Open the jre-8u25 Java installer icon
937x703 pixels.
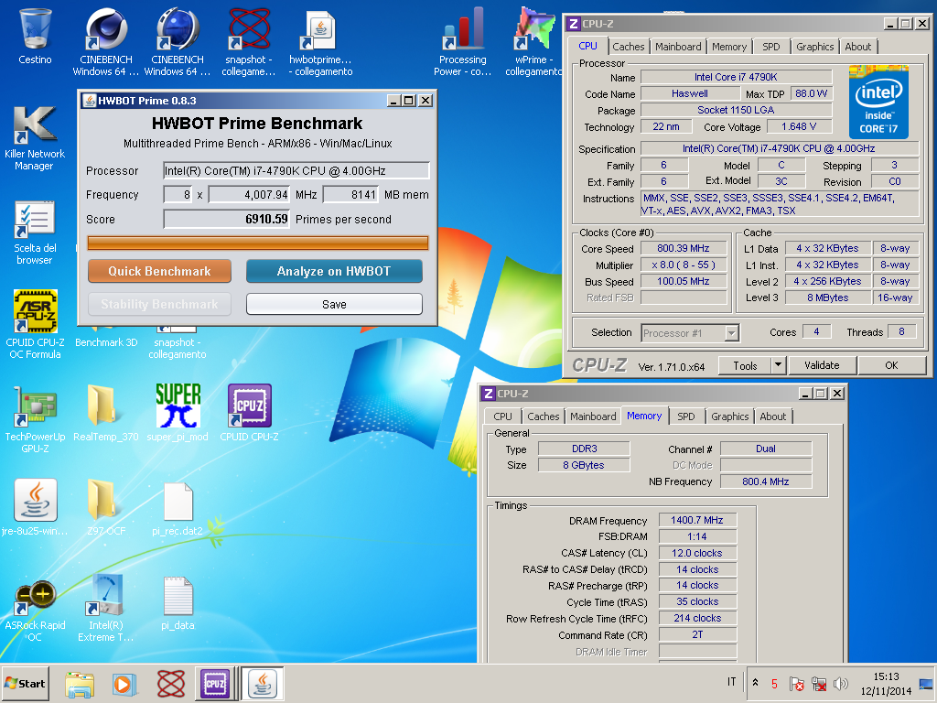coord(36,507)
